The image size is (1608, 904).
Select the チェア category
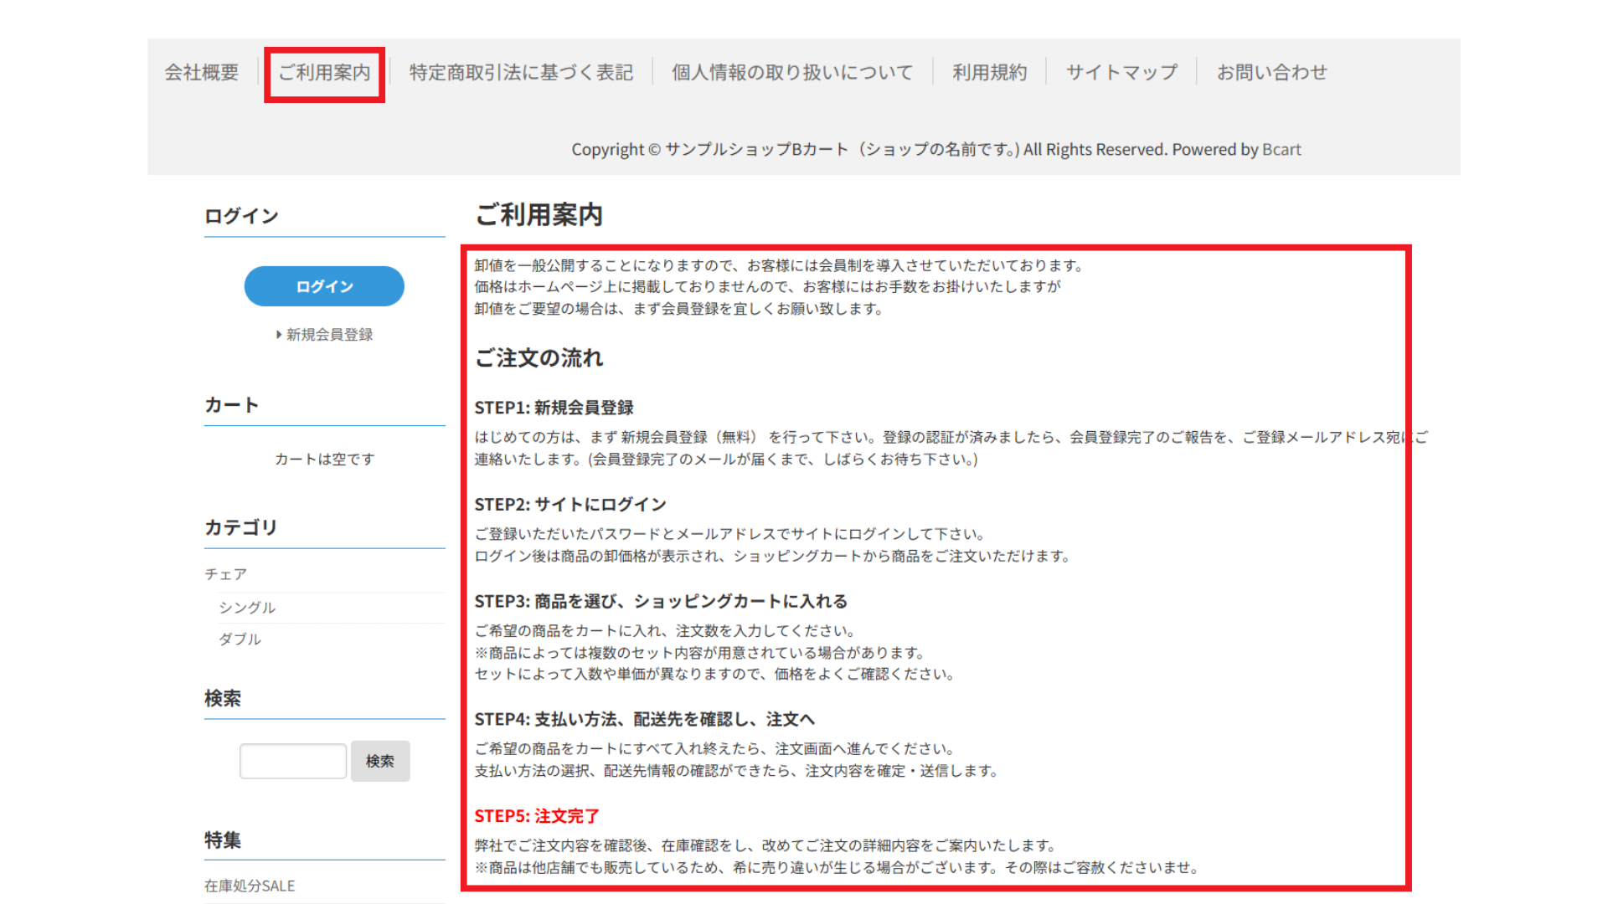[x=226, y=574]
